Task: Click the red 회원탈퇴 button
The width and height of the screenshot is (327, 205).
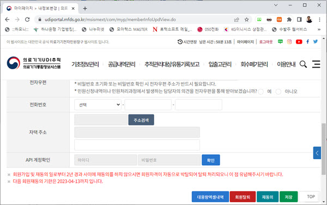Action: pyautogui.click(x=243, y=197)
